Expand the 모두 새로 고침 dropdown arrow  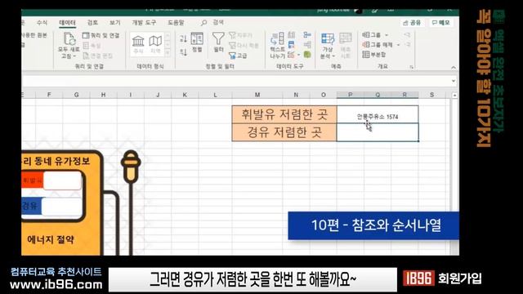pos(74,56)
